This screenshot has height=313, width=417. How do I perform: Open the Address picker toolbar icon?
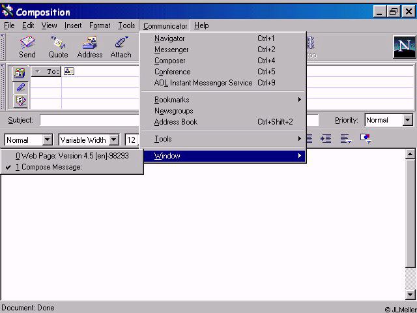(90, 47)
